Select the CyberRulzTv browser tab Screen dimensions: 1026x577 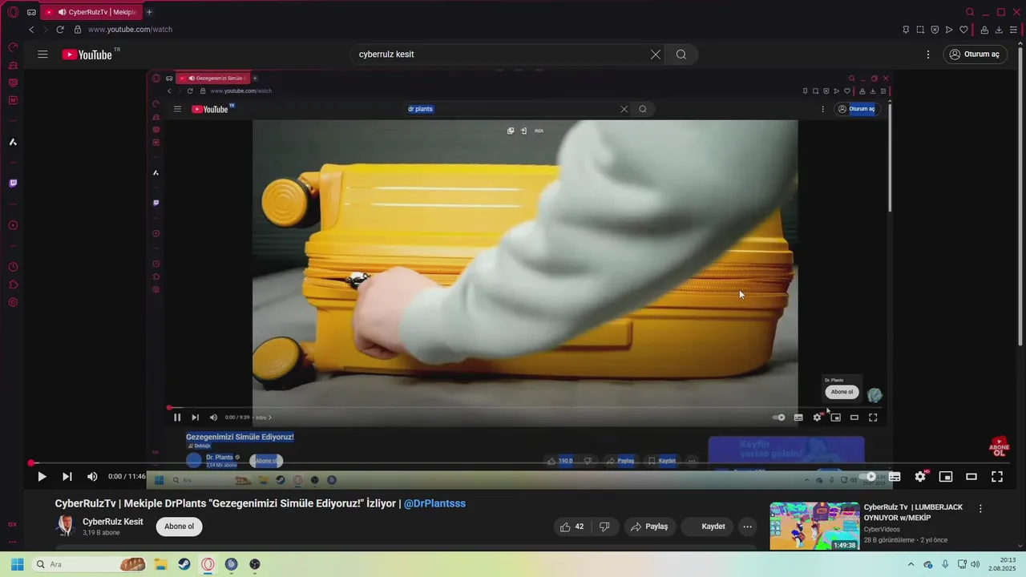coord(91,12)
